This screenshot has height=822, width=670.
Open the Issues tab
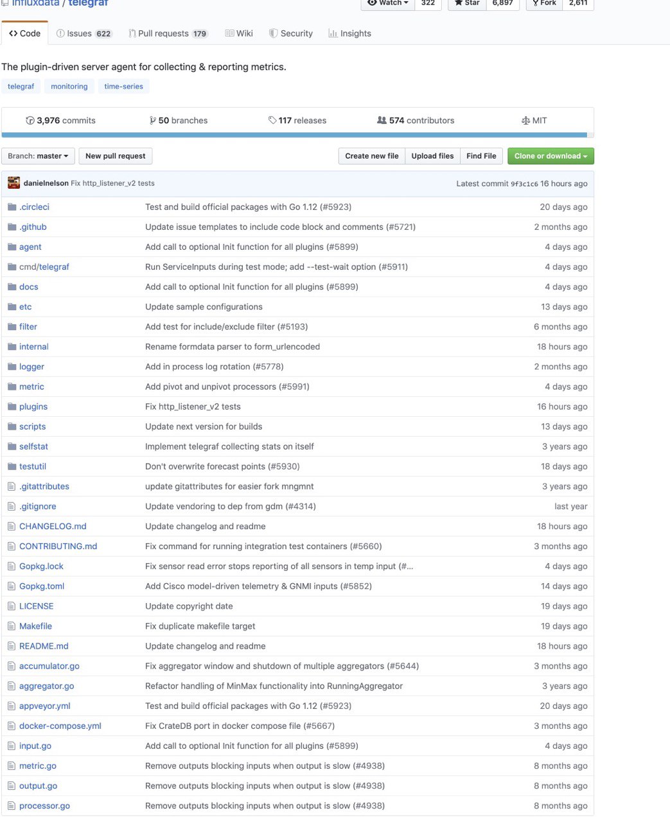[84, 33]
